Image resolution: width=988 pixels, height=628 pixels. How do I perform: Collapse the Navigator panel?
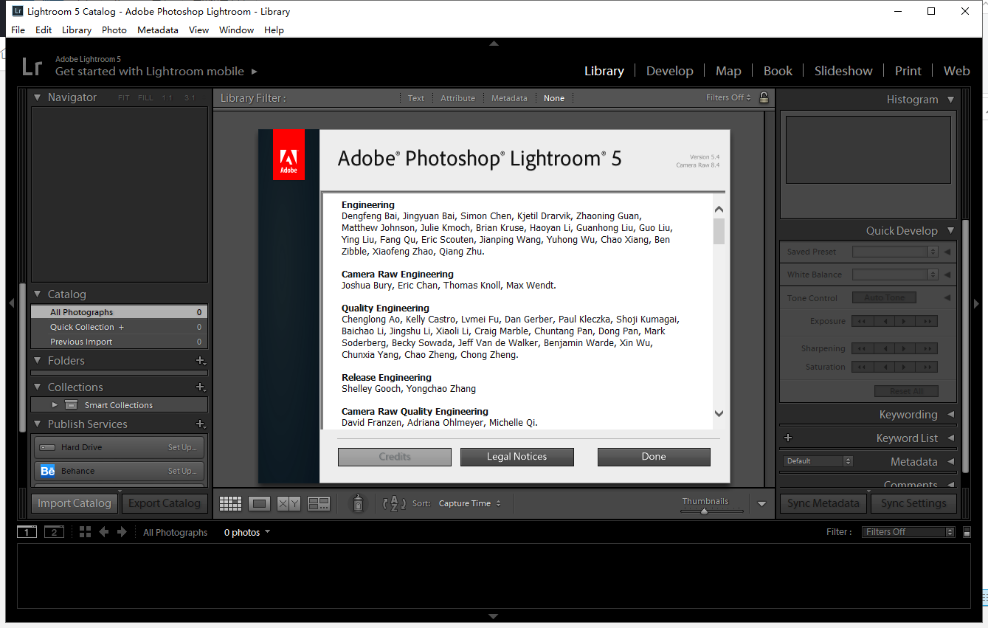point(38,97)
